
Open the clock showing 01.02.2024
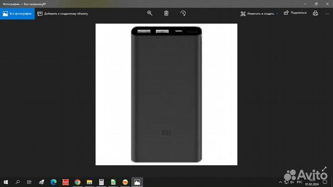pyautogui.click(x=312, y=182)
